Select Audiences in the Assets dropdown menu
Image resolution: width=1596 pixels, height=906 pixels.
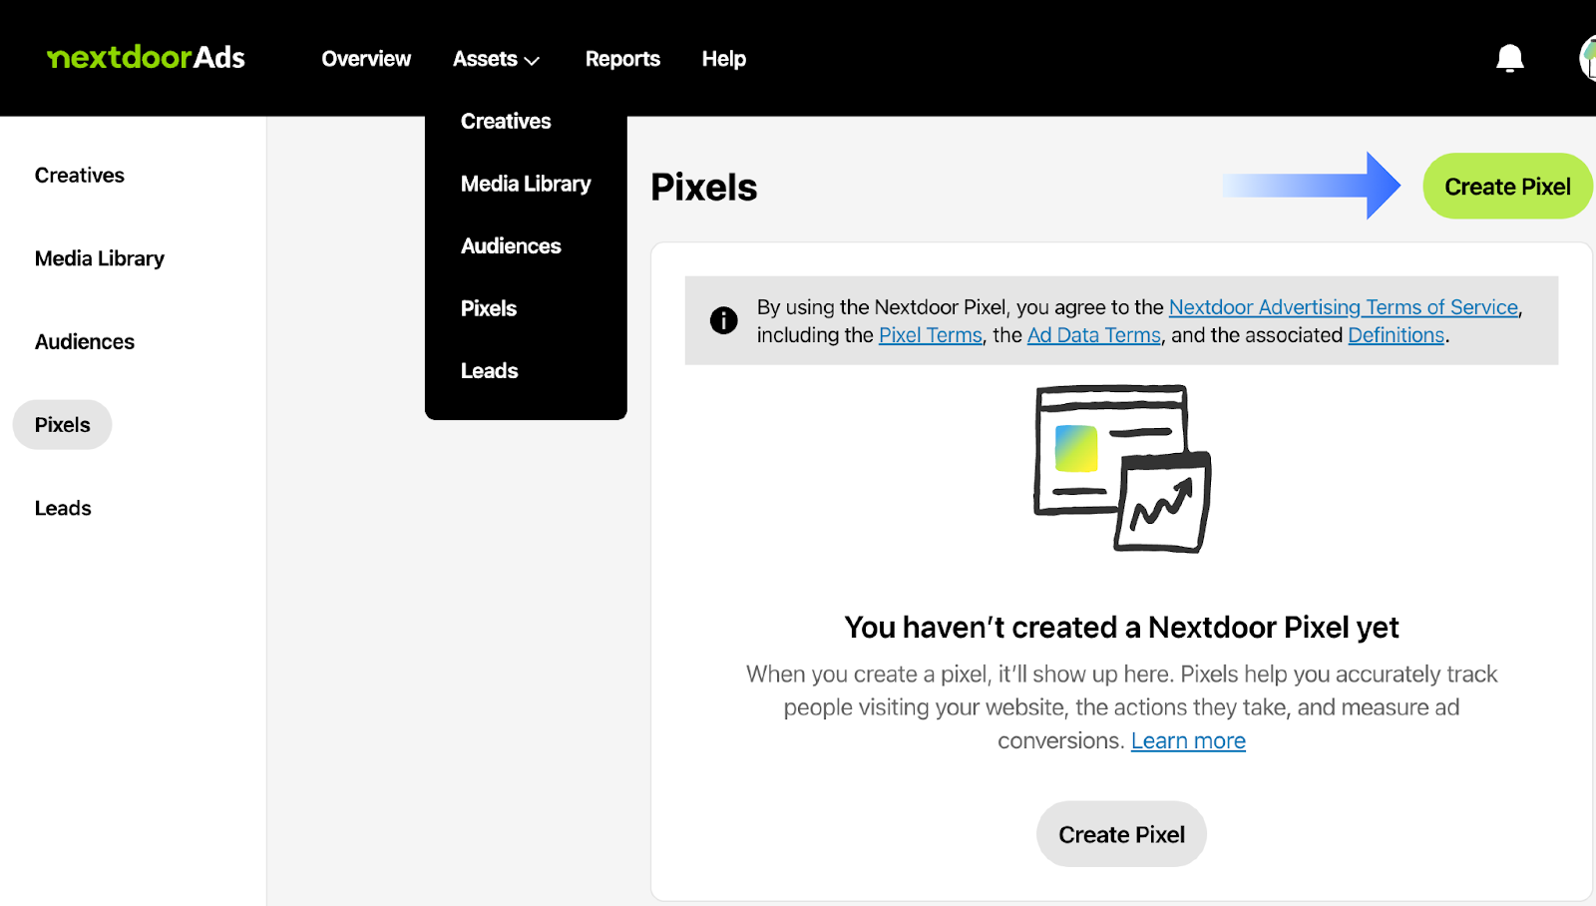511,246
